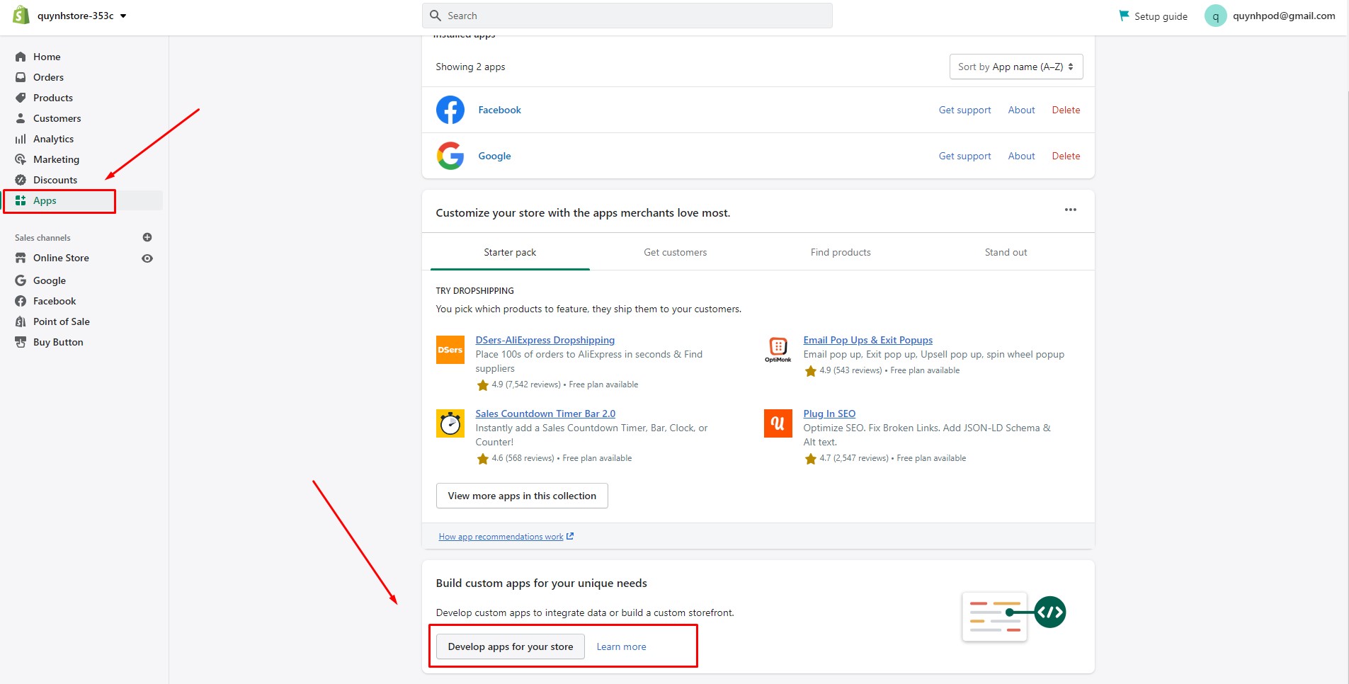The image size is (1349, 684).
Task: Open Products in the sidebar
Action: [x=53, y=98]
